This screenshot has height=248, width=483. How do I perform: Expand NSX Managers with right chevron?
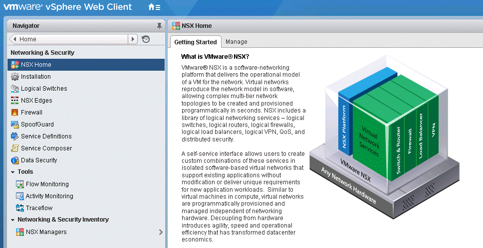pyautogui.click(x=160, y=232)
